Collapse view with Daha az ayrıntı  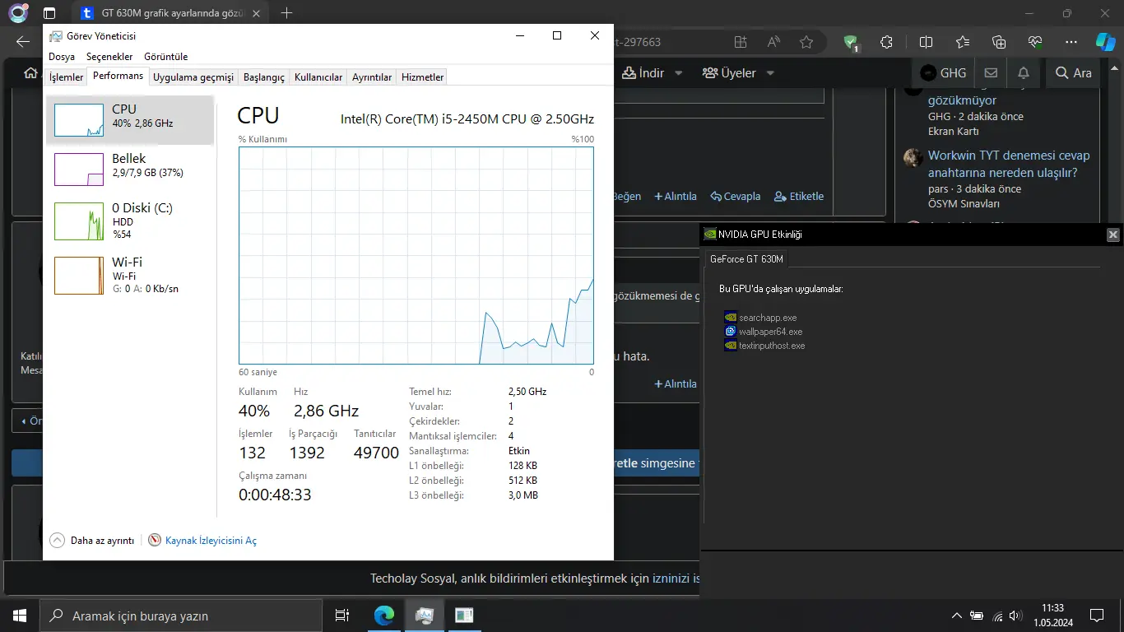92,541
